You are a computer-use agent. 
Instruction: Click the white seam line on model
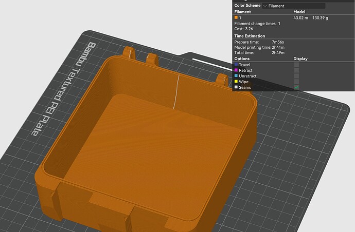176,91
